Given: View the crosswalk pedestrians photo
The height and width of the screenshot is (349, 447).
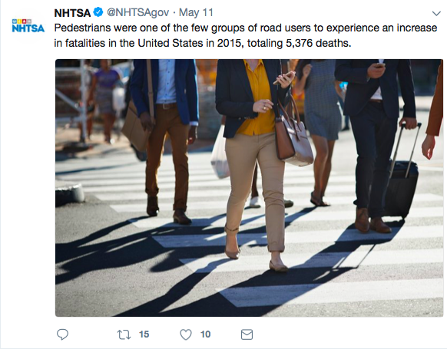Looking at the screenshot, I should (x=249, y=188).
